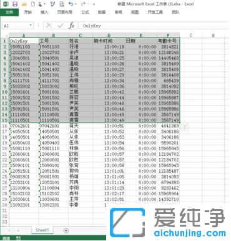
Task: Switch to the 开始 (Home) ribbon tab
Action: point(27,12)
